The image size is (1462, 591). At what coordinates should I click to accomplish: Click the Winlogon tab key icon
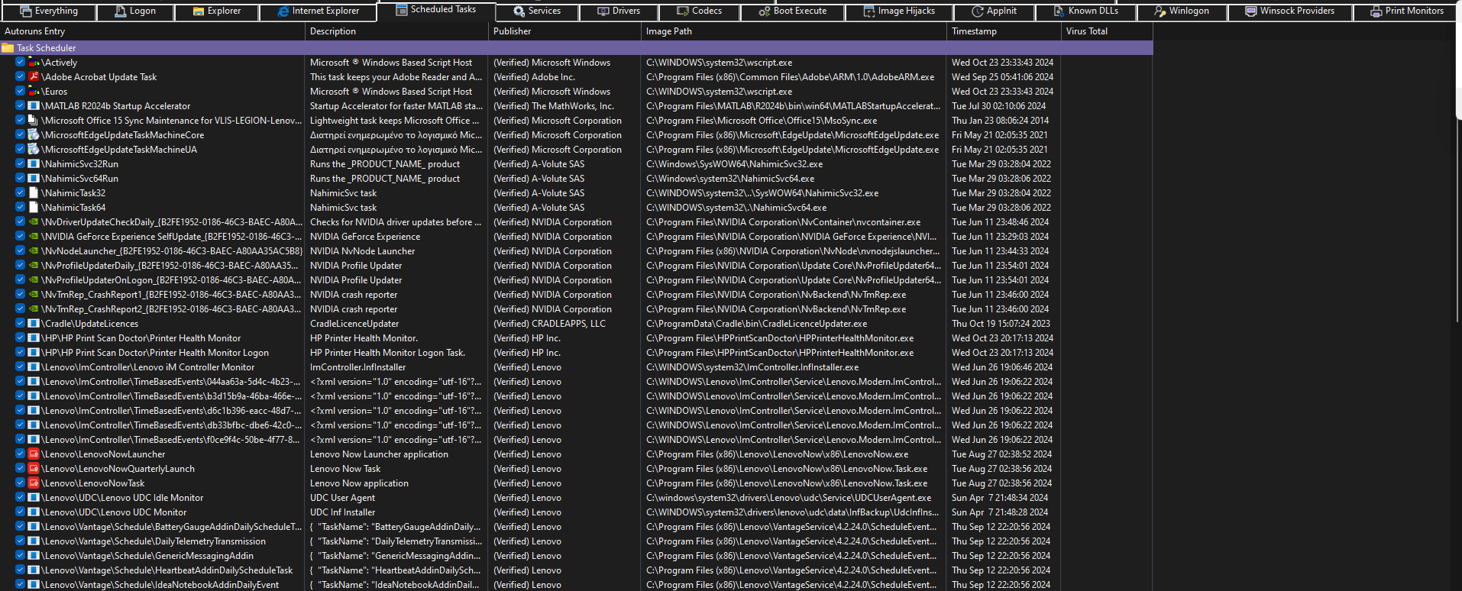point(1160,11)
